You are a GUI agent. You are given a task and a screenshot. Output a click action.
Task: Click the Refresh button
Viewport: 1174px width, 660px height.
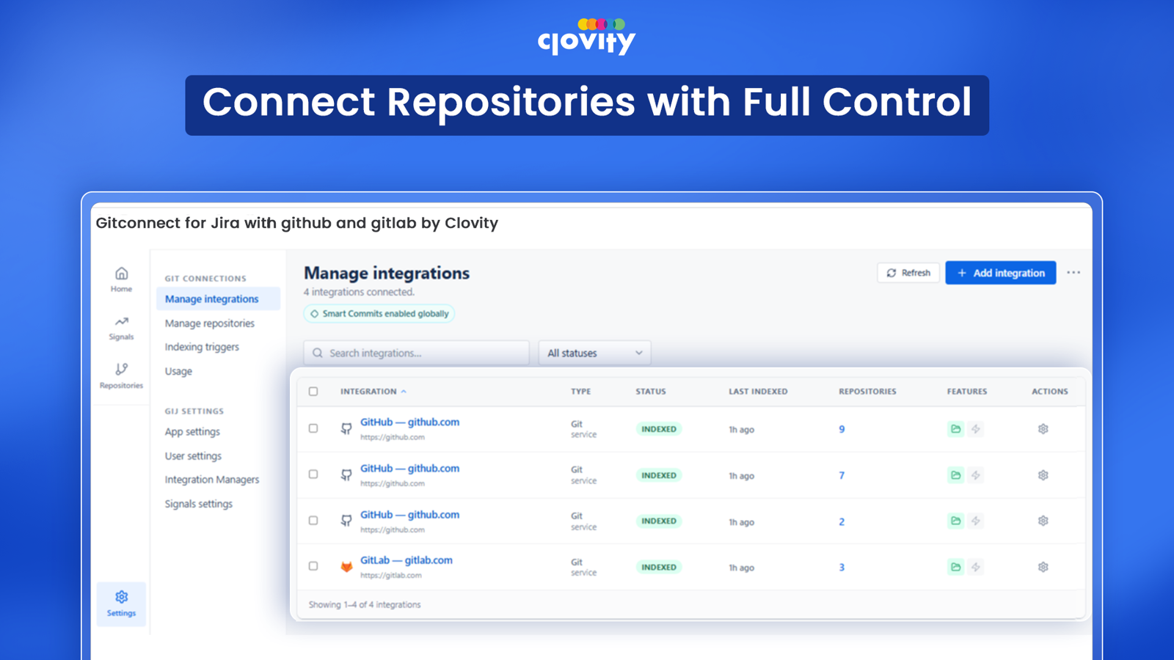tap(908, 273)
